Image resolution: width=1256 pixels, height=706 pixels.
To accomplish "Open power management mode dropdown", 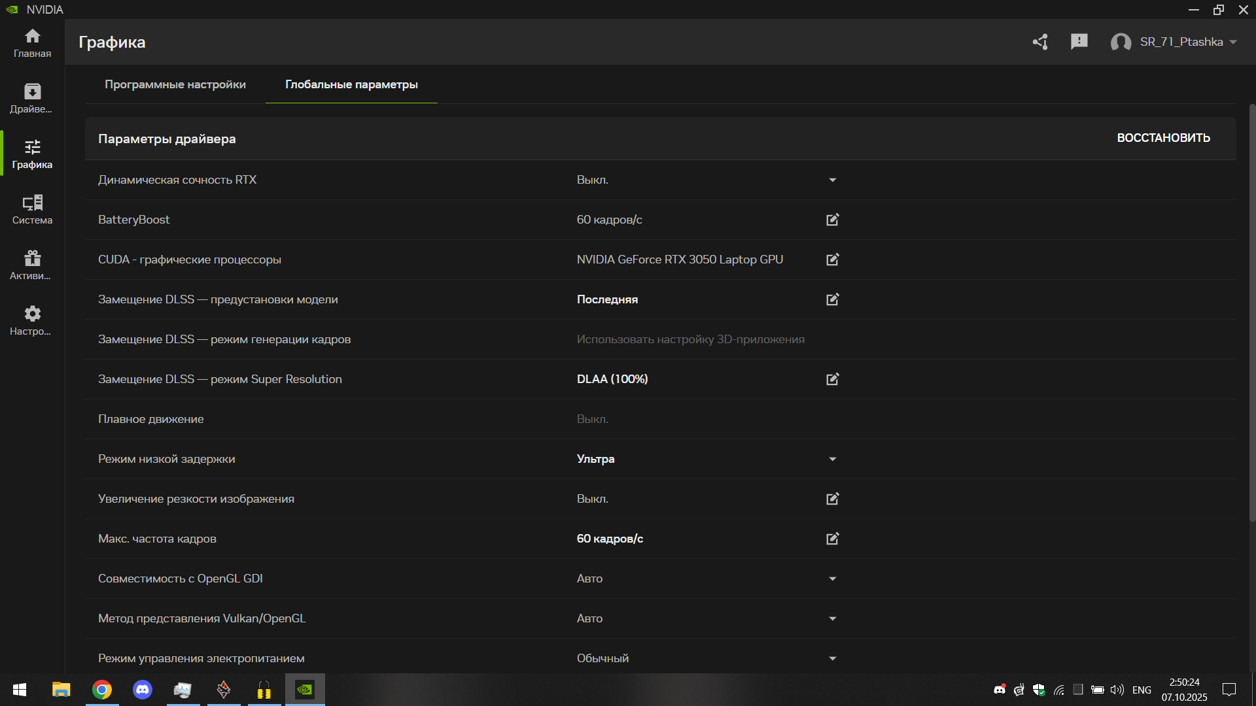I will [832, 658].
